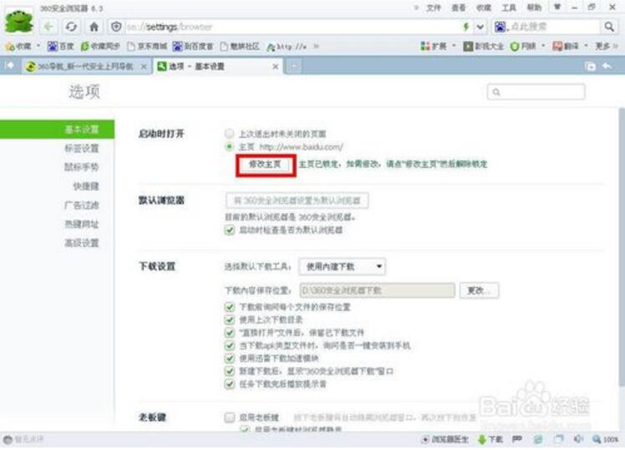Select the 主页 baidu.com radio option

(229, 147)
